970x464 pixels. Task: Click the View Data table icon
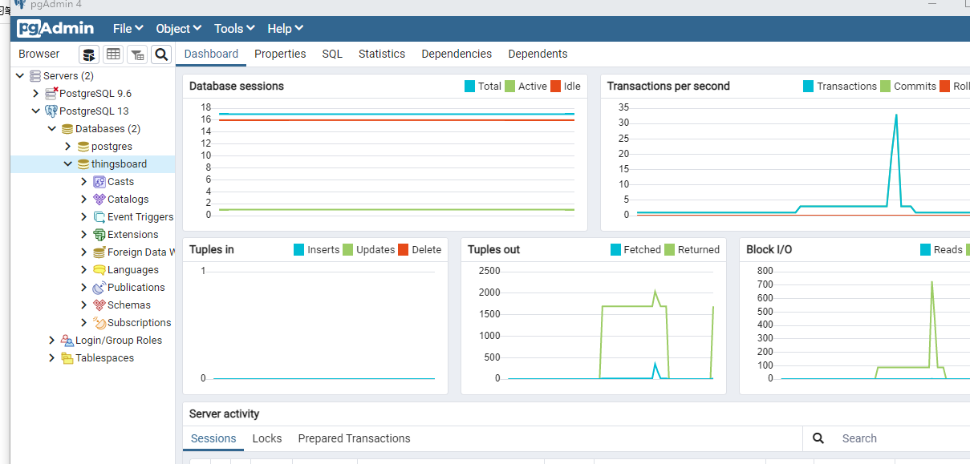coord(113,54)
